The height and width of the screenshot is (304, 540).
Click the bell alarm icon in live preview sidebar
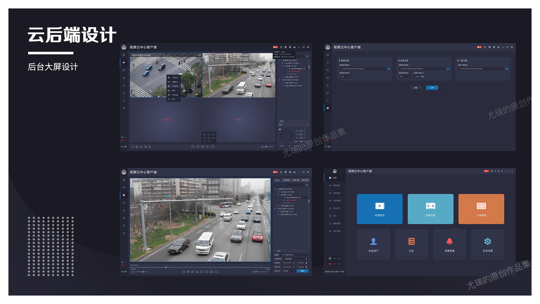pyautogui.click(x=124, y=100)
